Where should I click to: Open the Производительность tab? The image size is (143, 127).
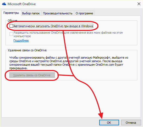point(58,13)
